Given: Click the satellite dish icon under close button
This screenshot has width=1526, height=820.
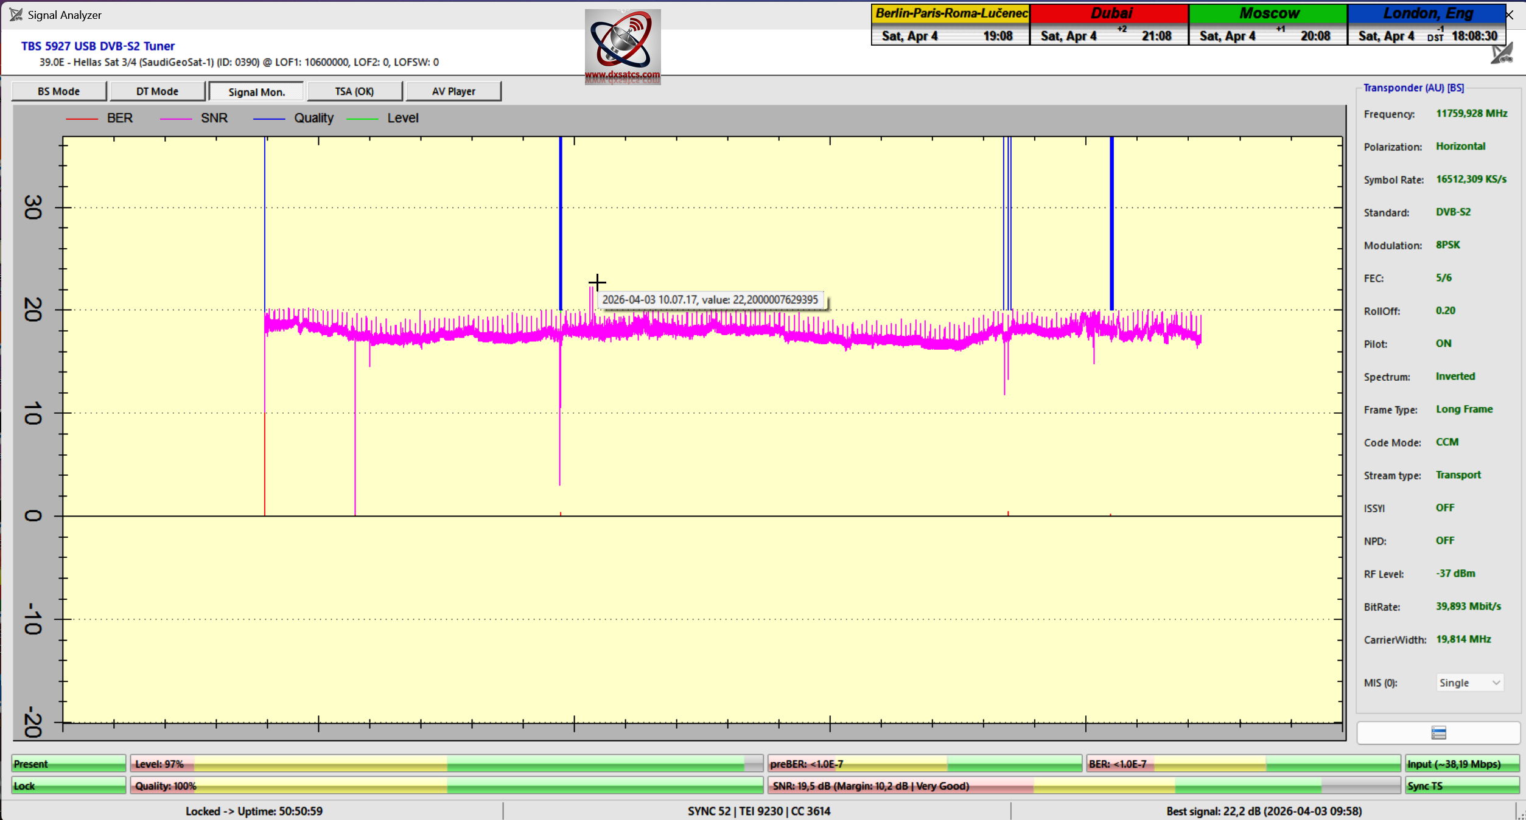Looking at the screenshot, I should pyautogui.click(x=1502, y=54).
